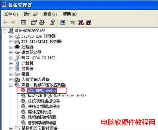158x130 pixels.
Task: Open the Properties toolbar icon
Action: coord(34,22)
